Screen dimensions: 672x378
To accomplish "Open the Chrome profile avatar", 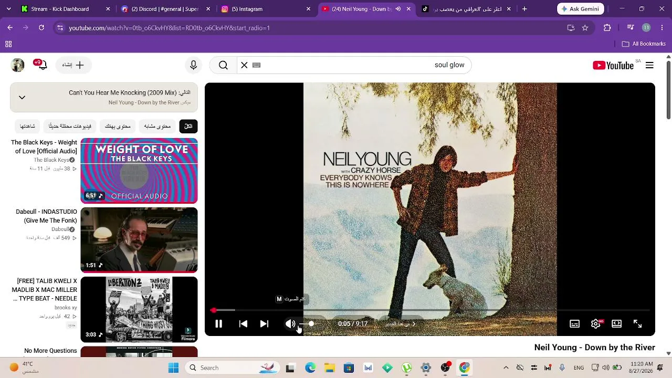I will 646,28.
